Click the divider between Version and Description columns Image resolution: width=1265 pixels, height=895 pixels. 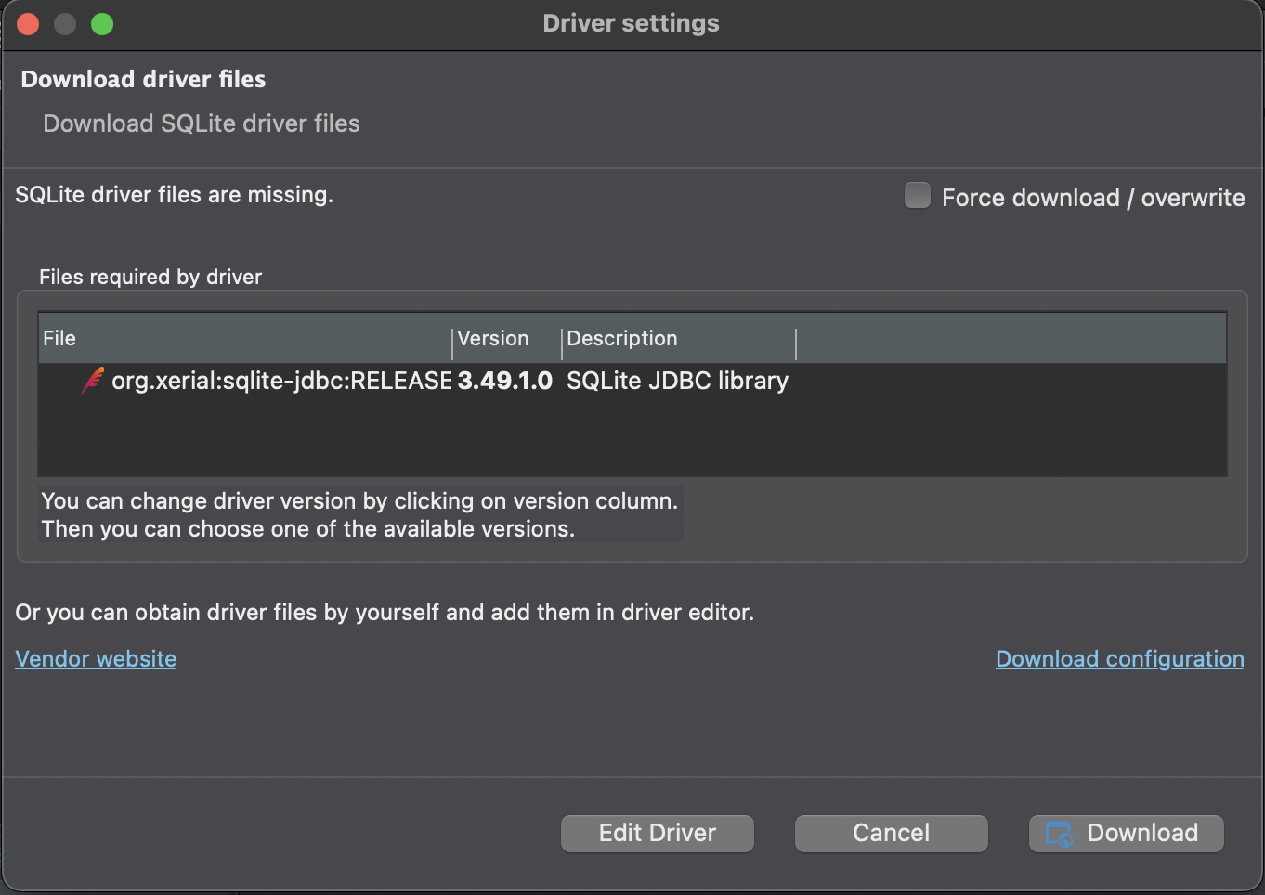[562, 342]
